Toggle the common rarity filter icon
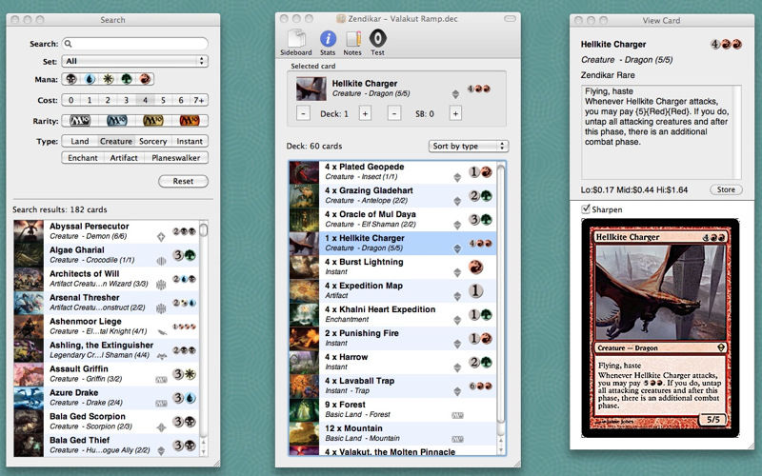Screen dimensions: 762x476 pyautogui.click(x=80, y=121)
